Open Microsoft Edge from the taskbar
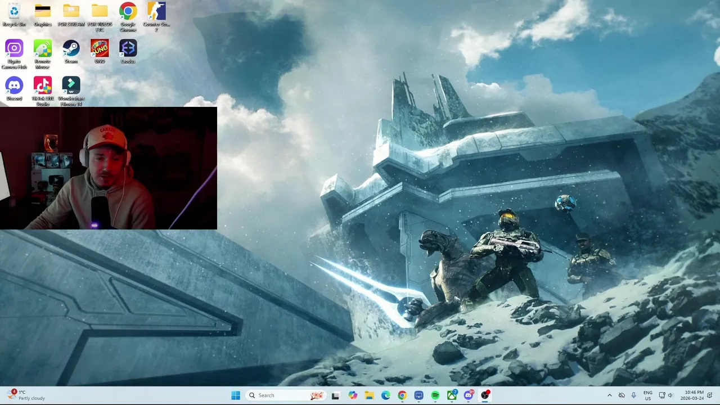This screenshot has width=720, height=405. pos(386,395)
